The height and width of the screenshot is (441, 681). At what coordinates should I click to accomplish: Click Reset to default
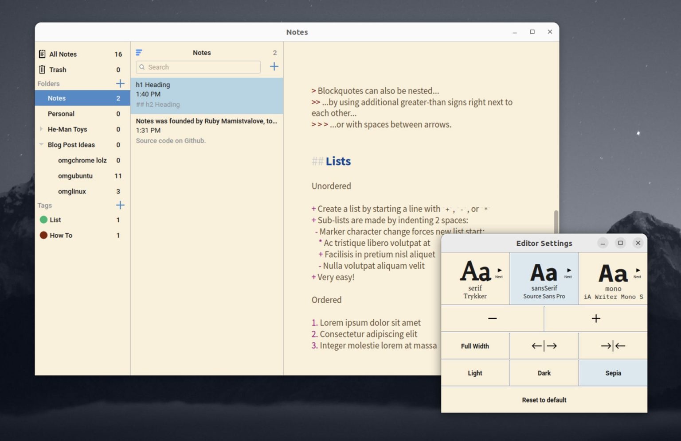544,400
